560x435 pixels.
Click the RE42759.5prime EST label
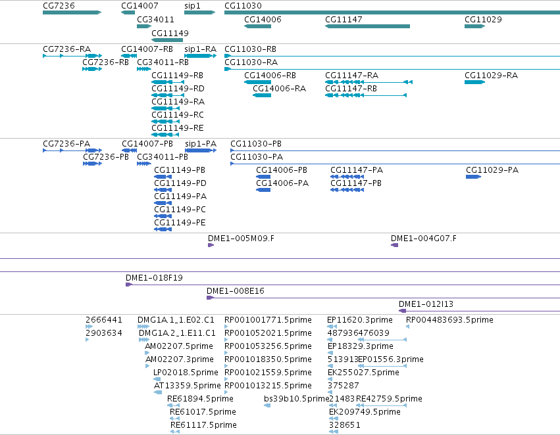(x=390, y=399)
